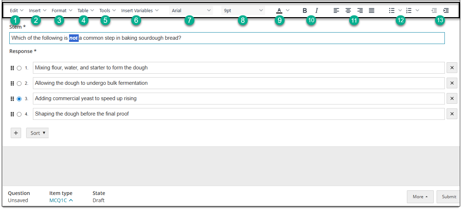
Task: Increase indent using toolbar icon
Action: point(446,11)
